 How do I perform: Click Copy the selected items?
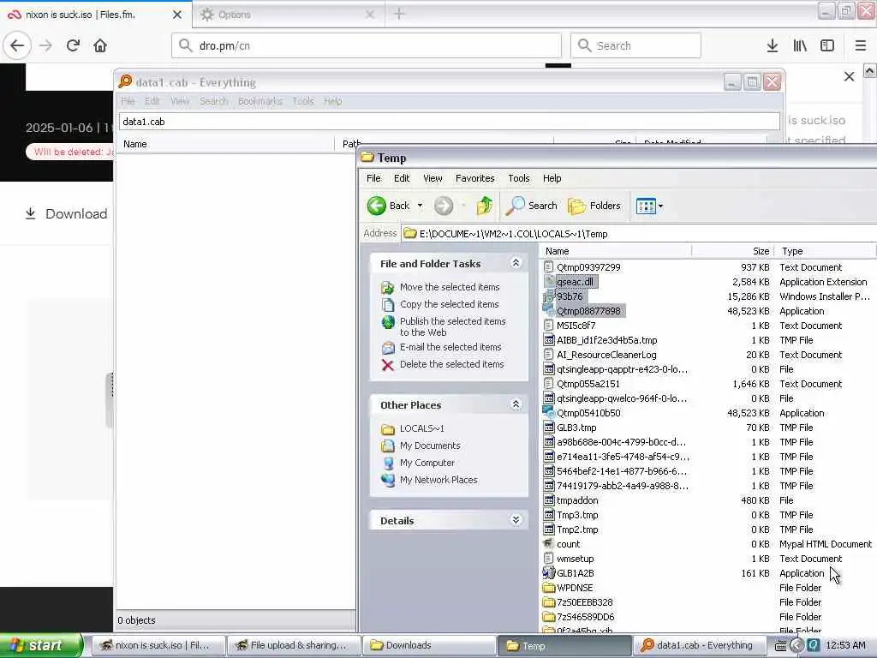tap(449, 304)
